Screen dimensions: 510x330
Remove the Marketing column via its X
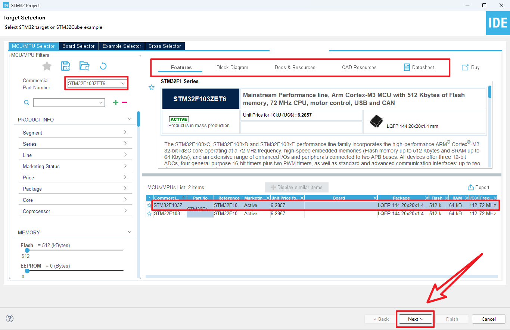click(268, 198)
